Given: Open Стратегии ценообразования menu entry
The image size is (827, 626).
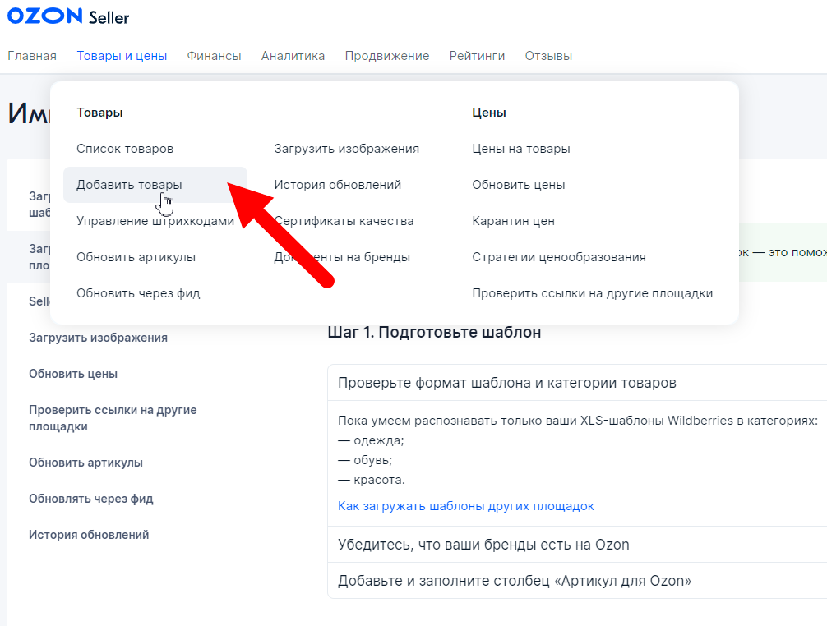Looking at the screenshot, I should (558, 257).
